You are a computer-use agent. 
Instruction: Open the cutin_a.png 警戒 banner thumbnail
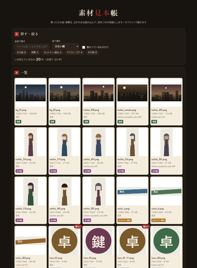coord(132,191)
